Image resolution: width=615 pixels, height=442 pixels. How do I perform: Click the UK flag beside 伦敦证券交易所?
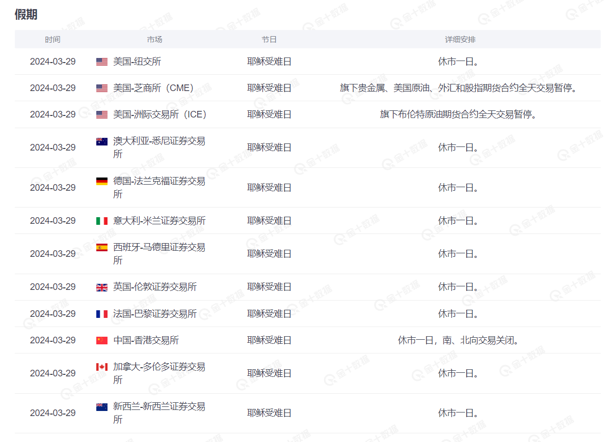click(102, 287)
